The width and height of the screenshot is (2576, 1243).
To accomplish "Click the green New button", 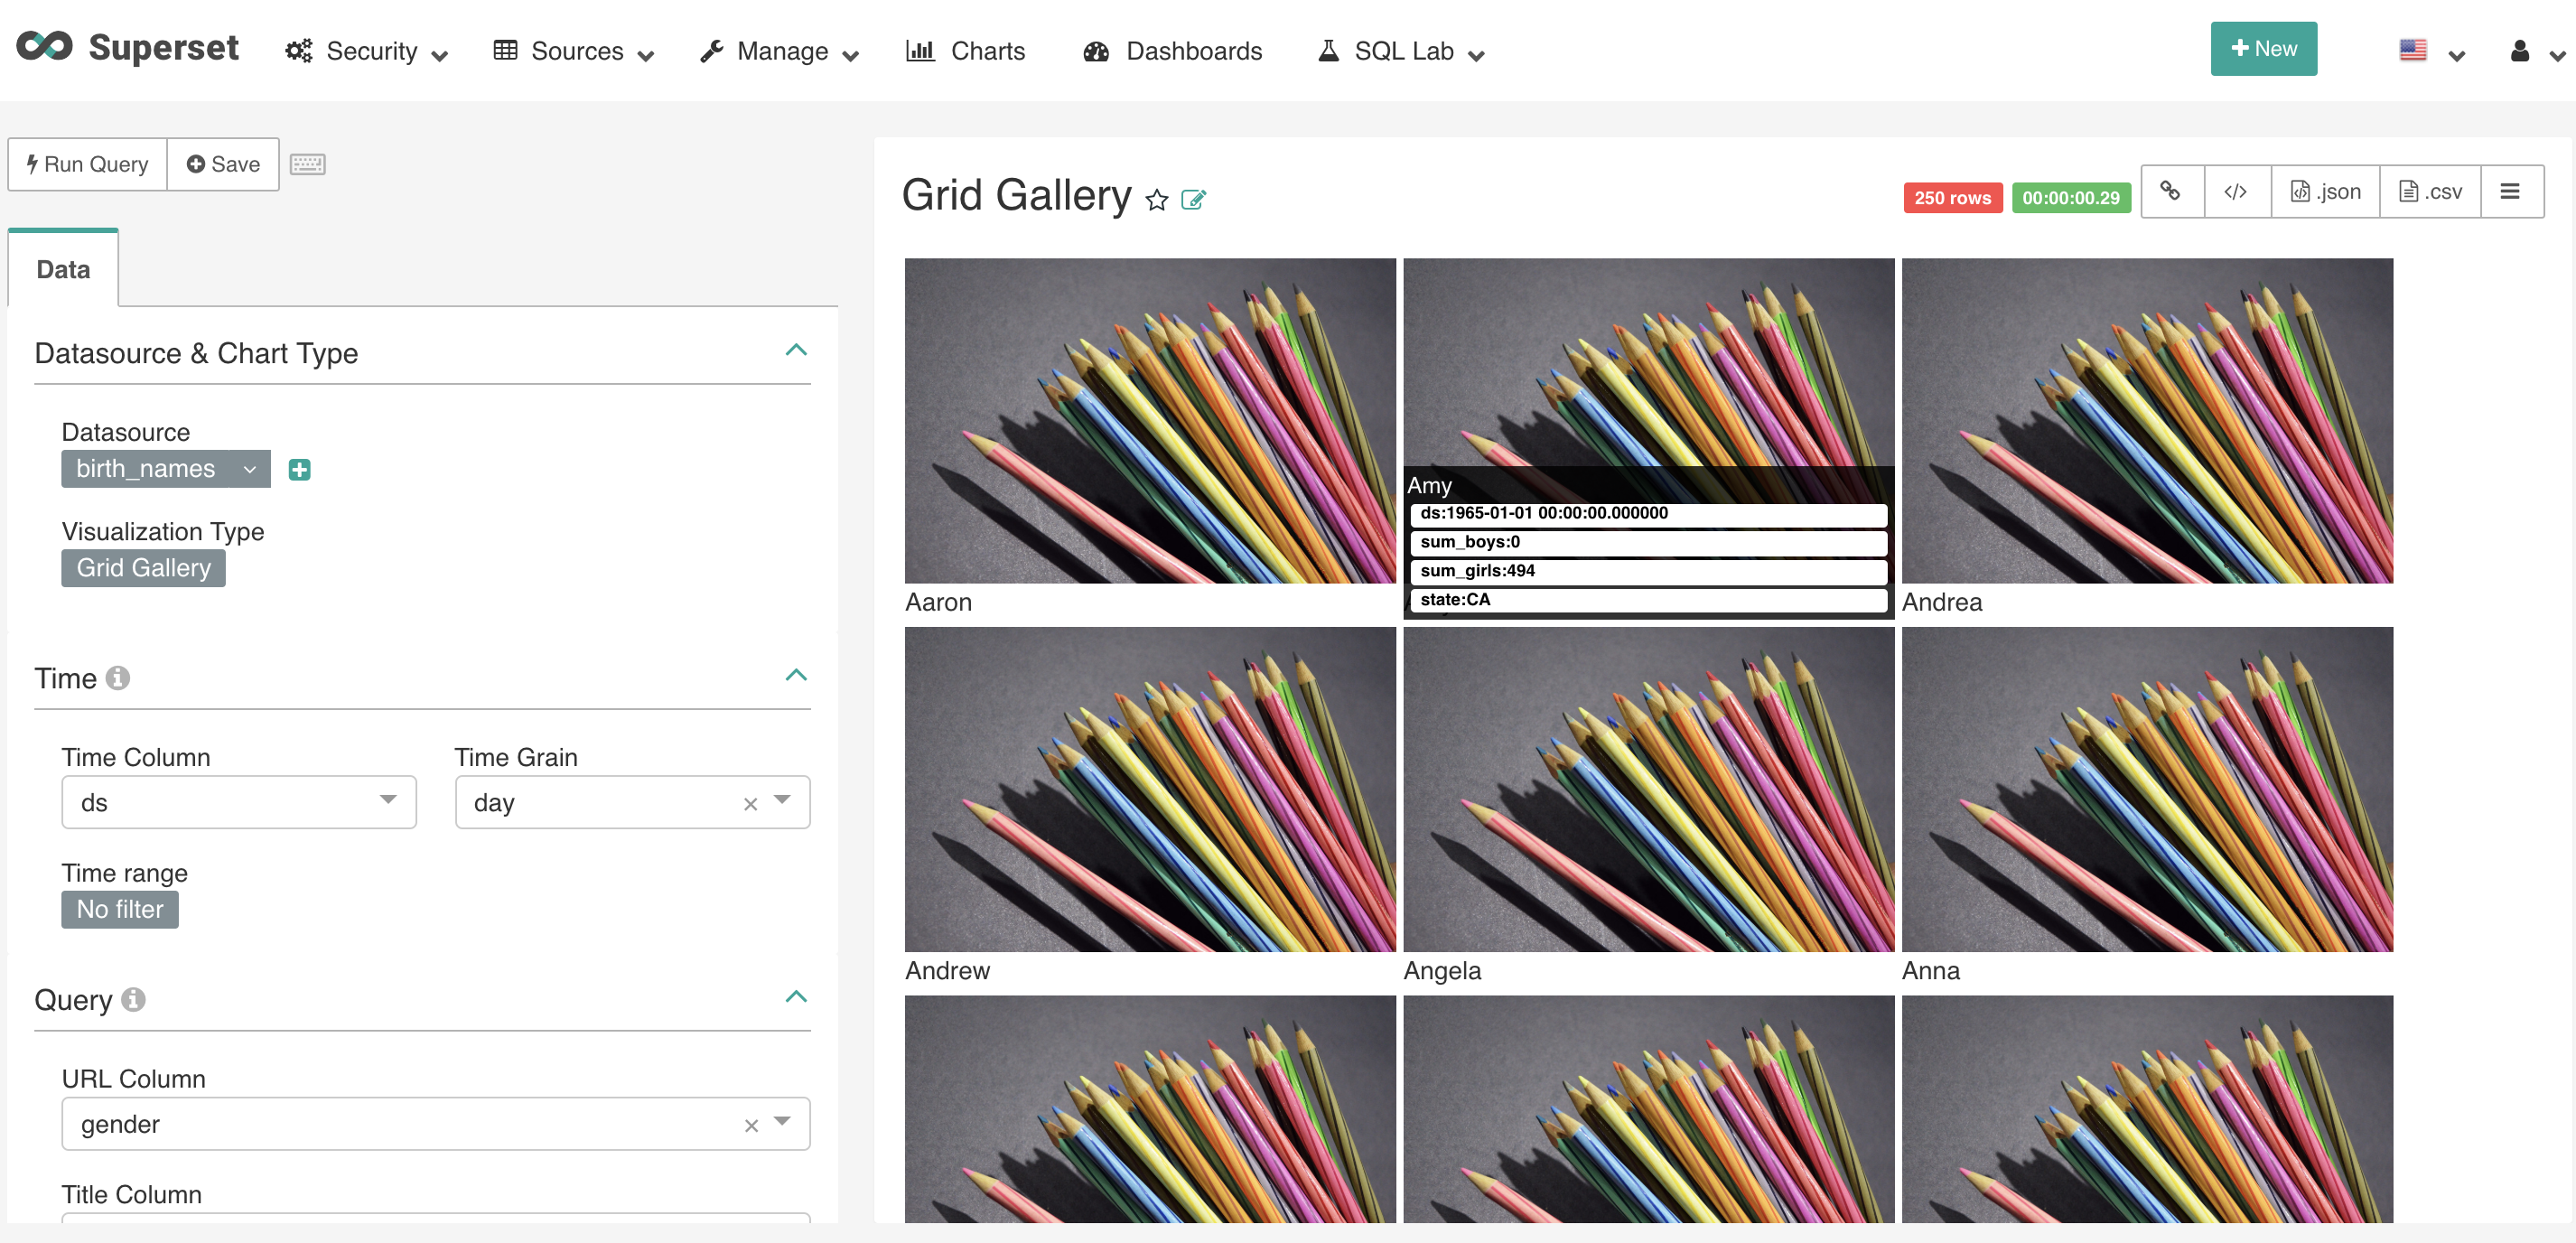I will [x=2263, y=49].
